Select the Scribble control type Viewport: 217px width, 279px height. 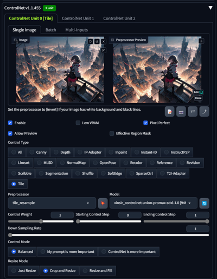[21, 173]
